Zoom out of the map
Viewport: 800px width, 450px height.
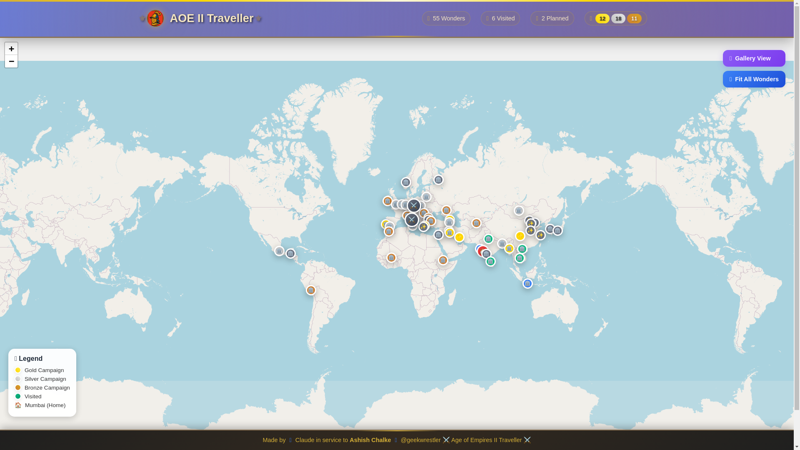click(11, 61)
